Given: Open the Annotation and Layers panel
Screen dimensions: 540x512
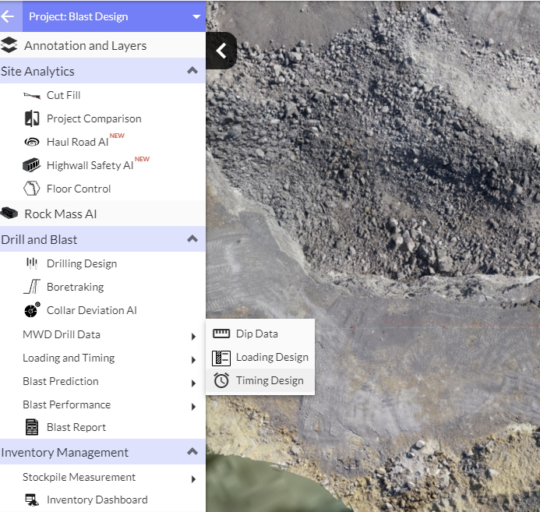Looking at the screenshot, I should [85, 45].
